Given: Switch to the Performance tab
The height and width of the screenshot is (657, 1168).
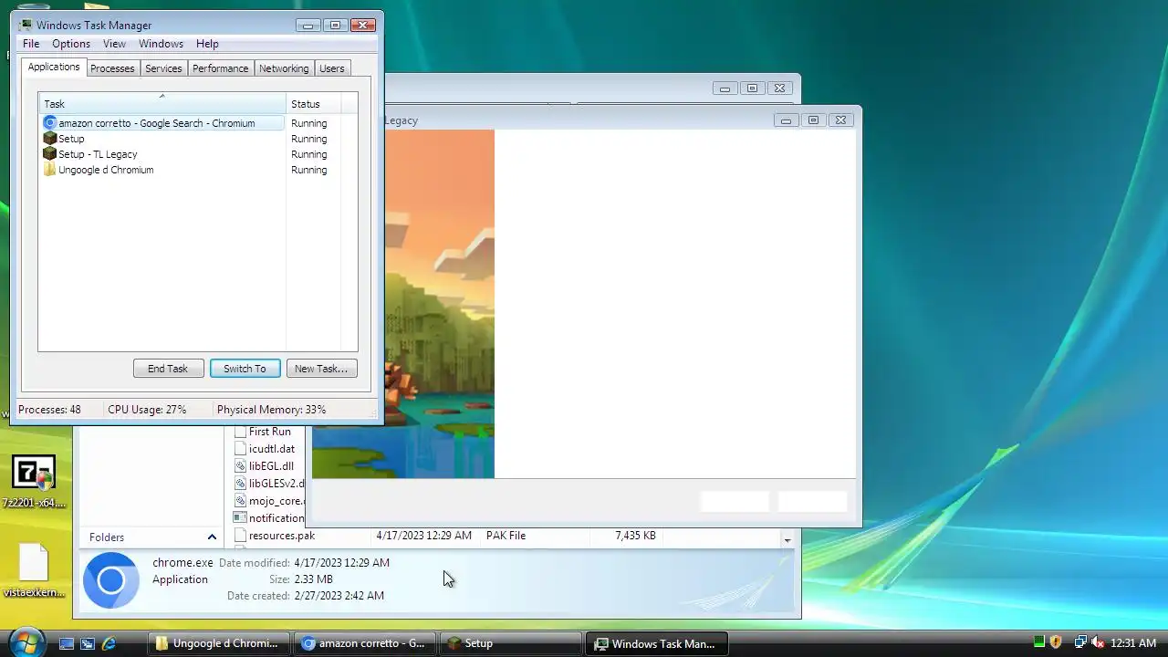Looking at the screenshot, I should (220, 68).
